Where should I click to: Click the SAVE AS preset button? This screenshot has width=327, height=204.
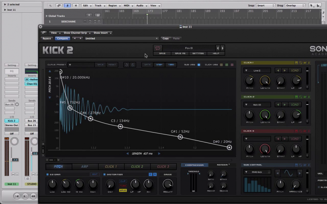180,53
